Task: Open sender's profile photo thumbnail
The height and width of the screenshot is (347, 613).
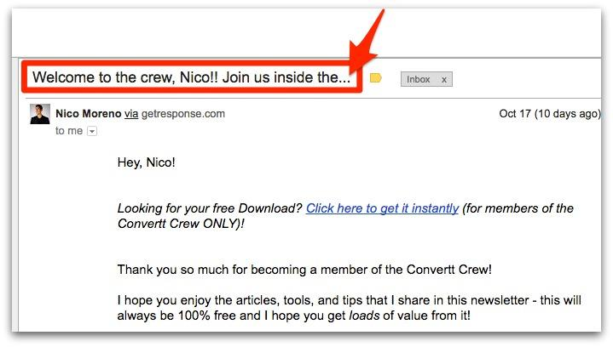Action: tap(39, 114)
